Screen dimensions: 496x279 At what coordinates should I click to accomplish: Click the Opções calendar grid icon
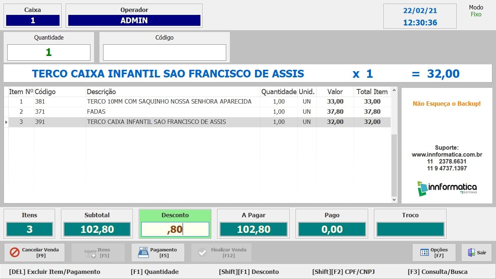[x=424, y=252]
